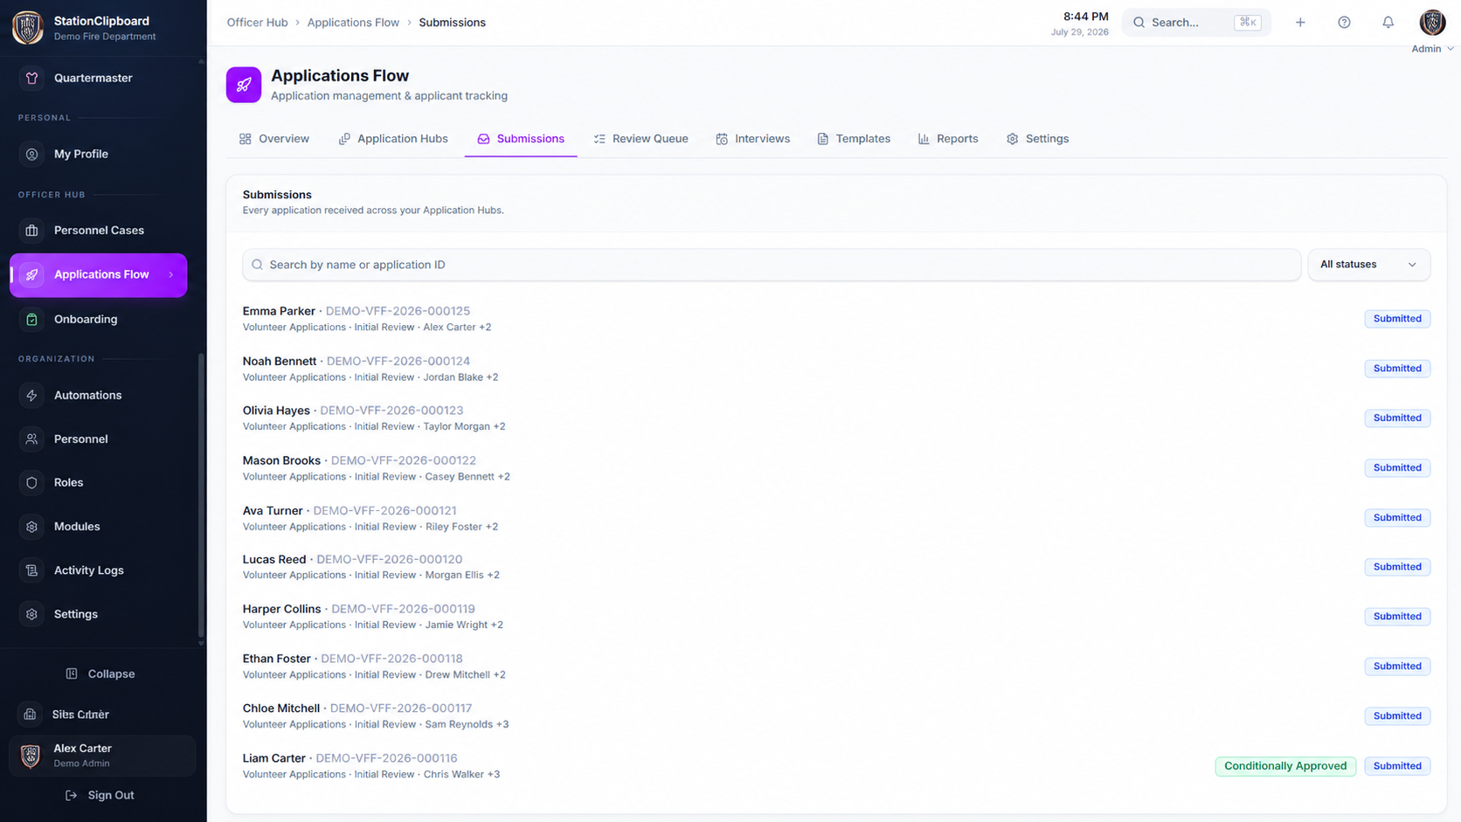The width and height of the screenshot is (1461, 822).
Task: Select Olivia Hayes submission
Action: pos(836,418)
